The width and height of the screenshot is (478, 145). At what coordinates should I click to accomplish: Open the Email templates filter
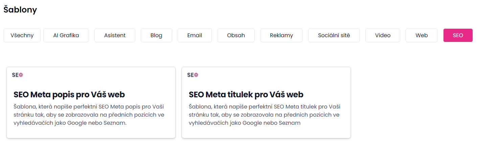click(195, 35)
